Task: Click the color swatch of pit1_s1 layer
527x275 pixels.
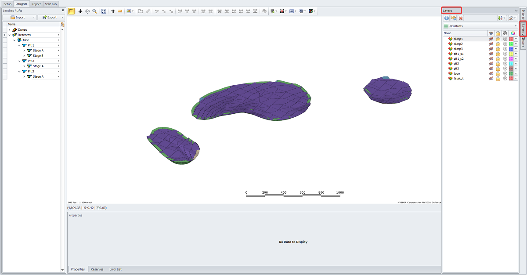Action: pos(511,54)
